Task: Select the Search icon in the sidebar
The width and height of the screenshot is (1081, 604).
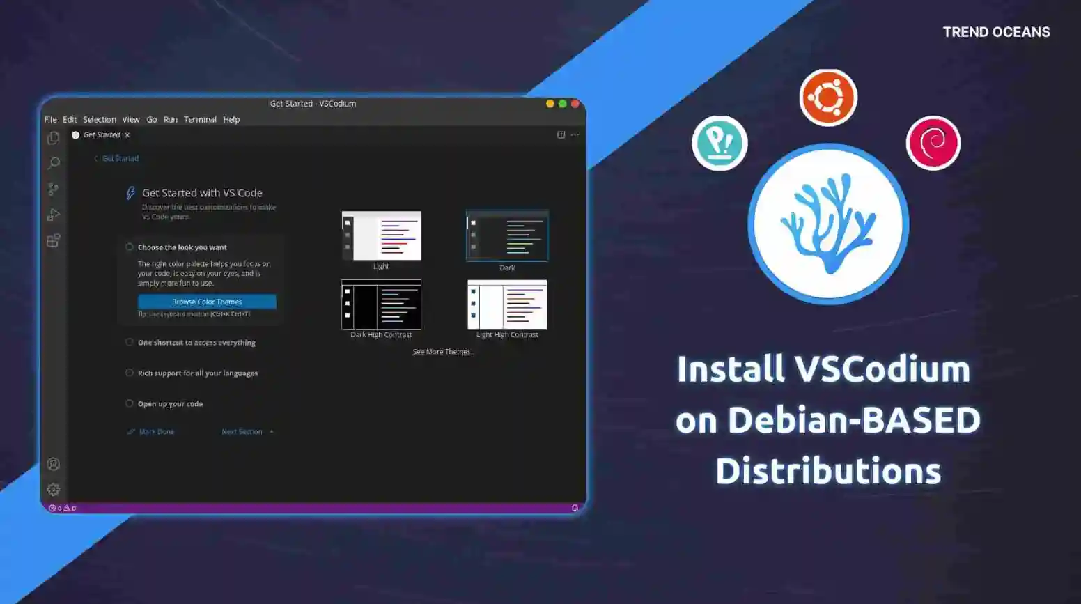Action: (x=53, y=163)
